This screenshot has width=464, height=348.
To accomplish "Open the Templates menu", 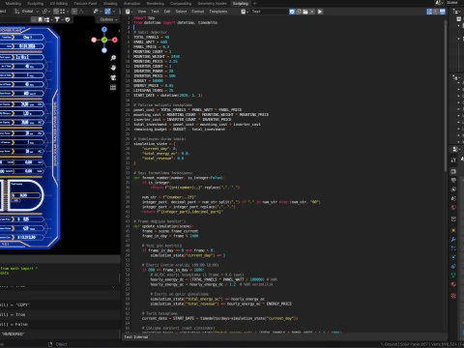I will pyautogui.click(x=218, y=12).
